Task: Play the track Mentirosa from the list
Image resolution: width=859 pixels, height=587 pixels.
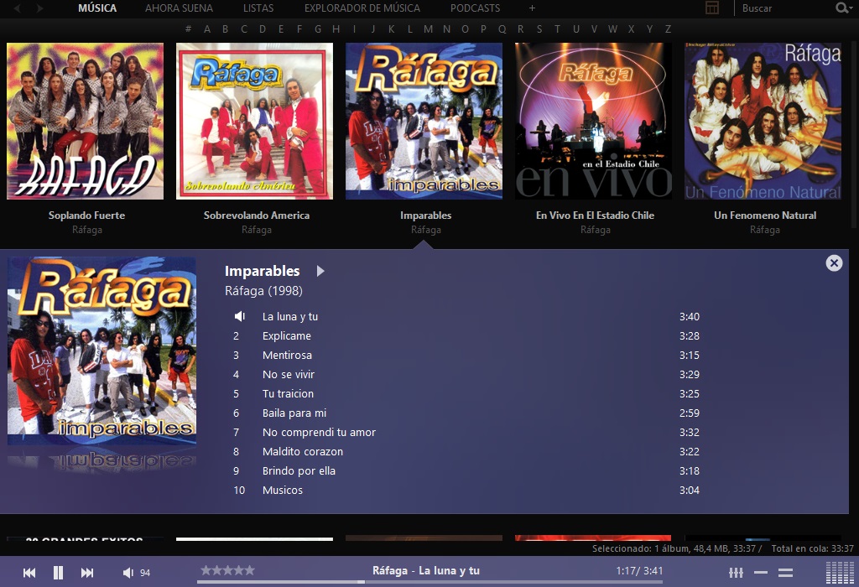Action: (287, 355)
